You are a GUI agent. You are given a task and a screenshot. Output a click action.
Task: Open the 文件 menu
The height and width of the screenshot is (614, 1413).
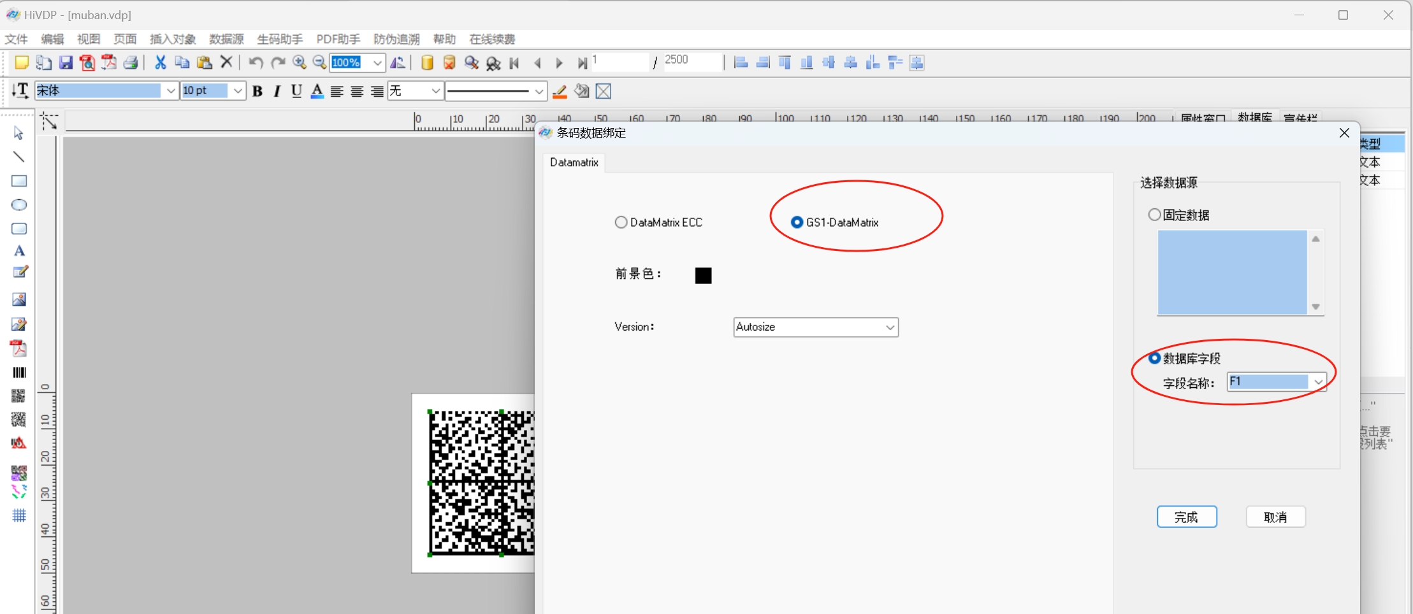(x=17, y=39)
